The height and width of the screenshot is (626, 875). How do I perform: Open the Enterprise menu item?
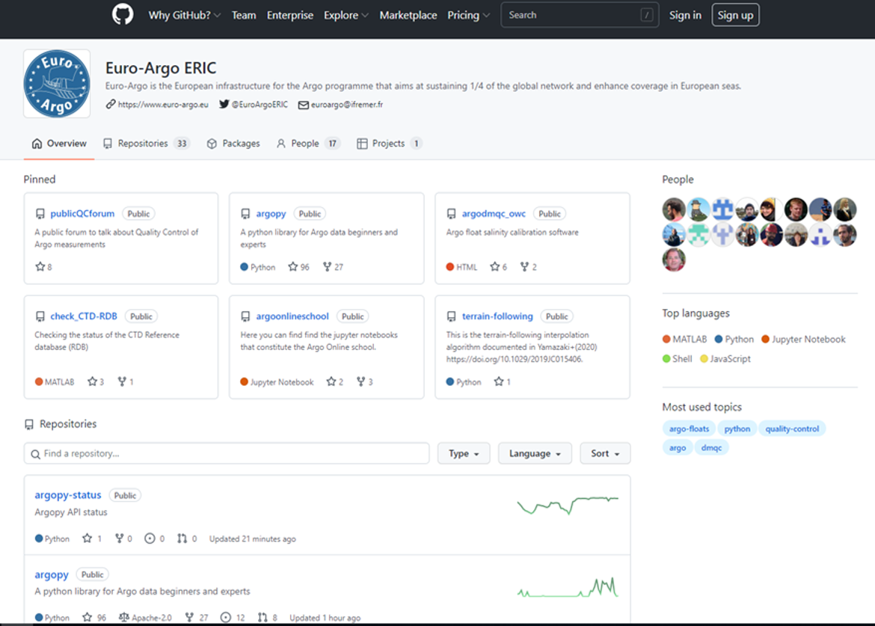[290, 15]
